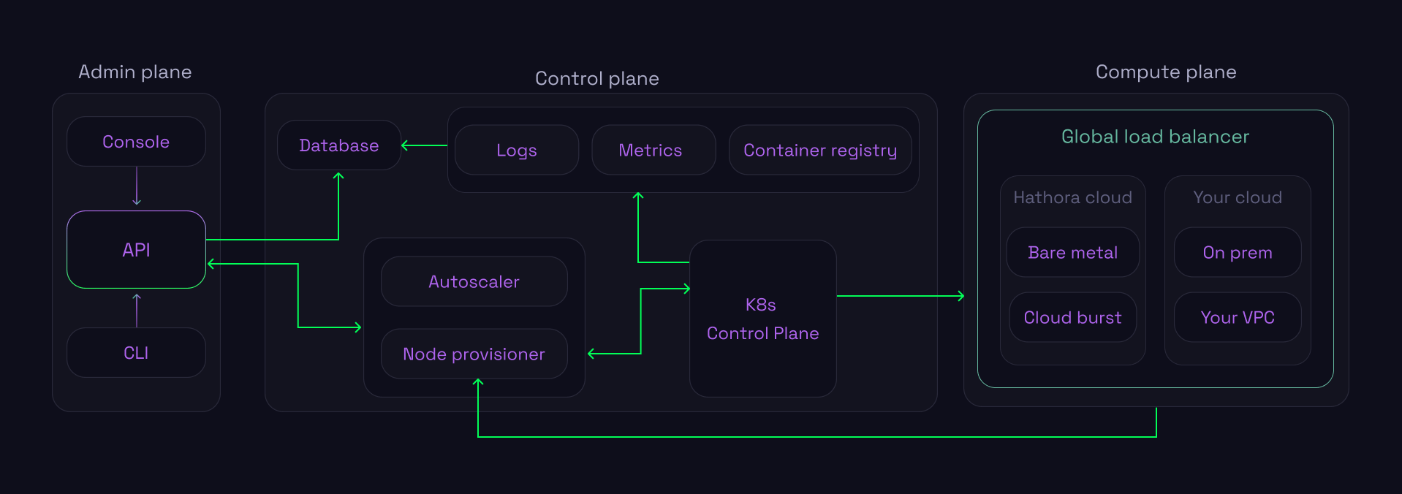
Task: Select the Node provisioner box
Action: (x=474, y=354)
